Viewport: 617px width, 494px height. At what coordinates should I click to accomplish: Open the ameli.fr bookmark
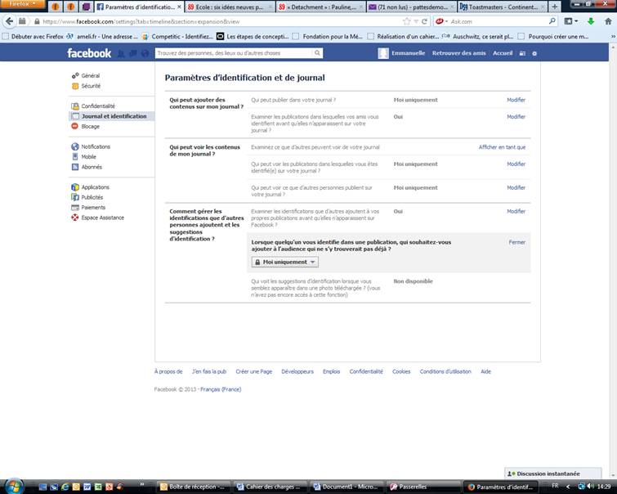tap(102, 36)
